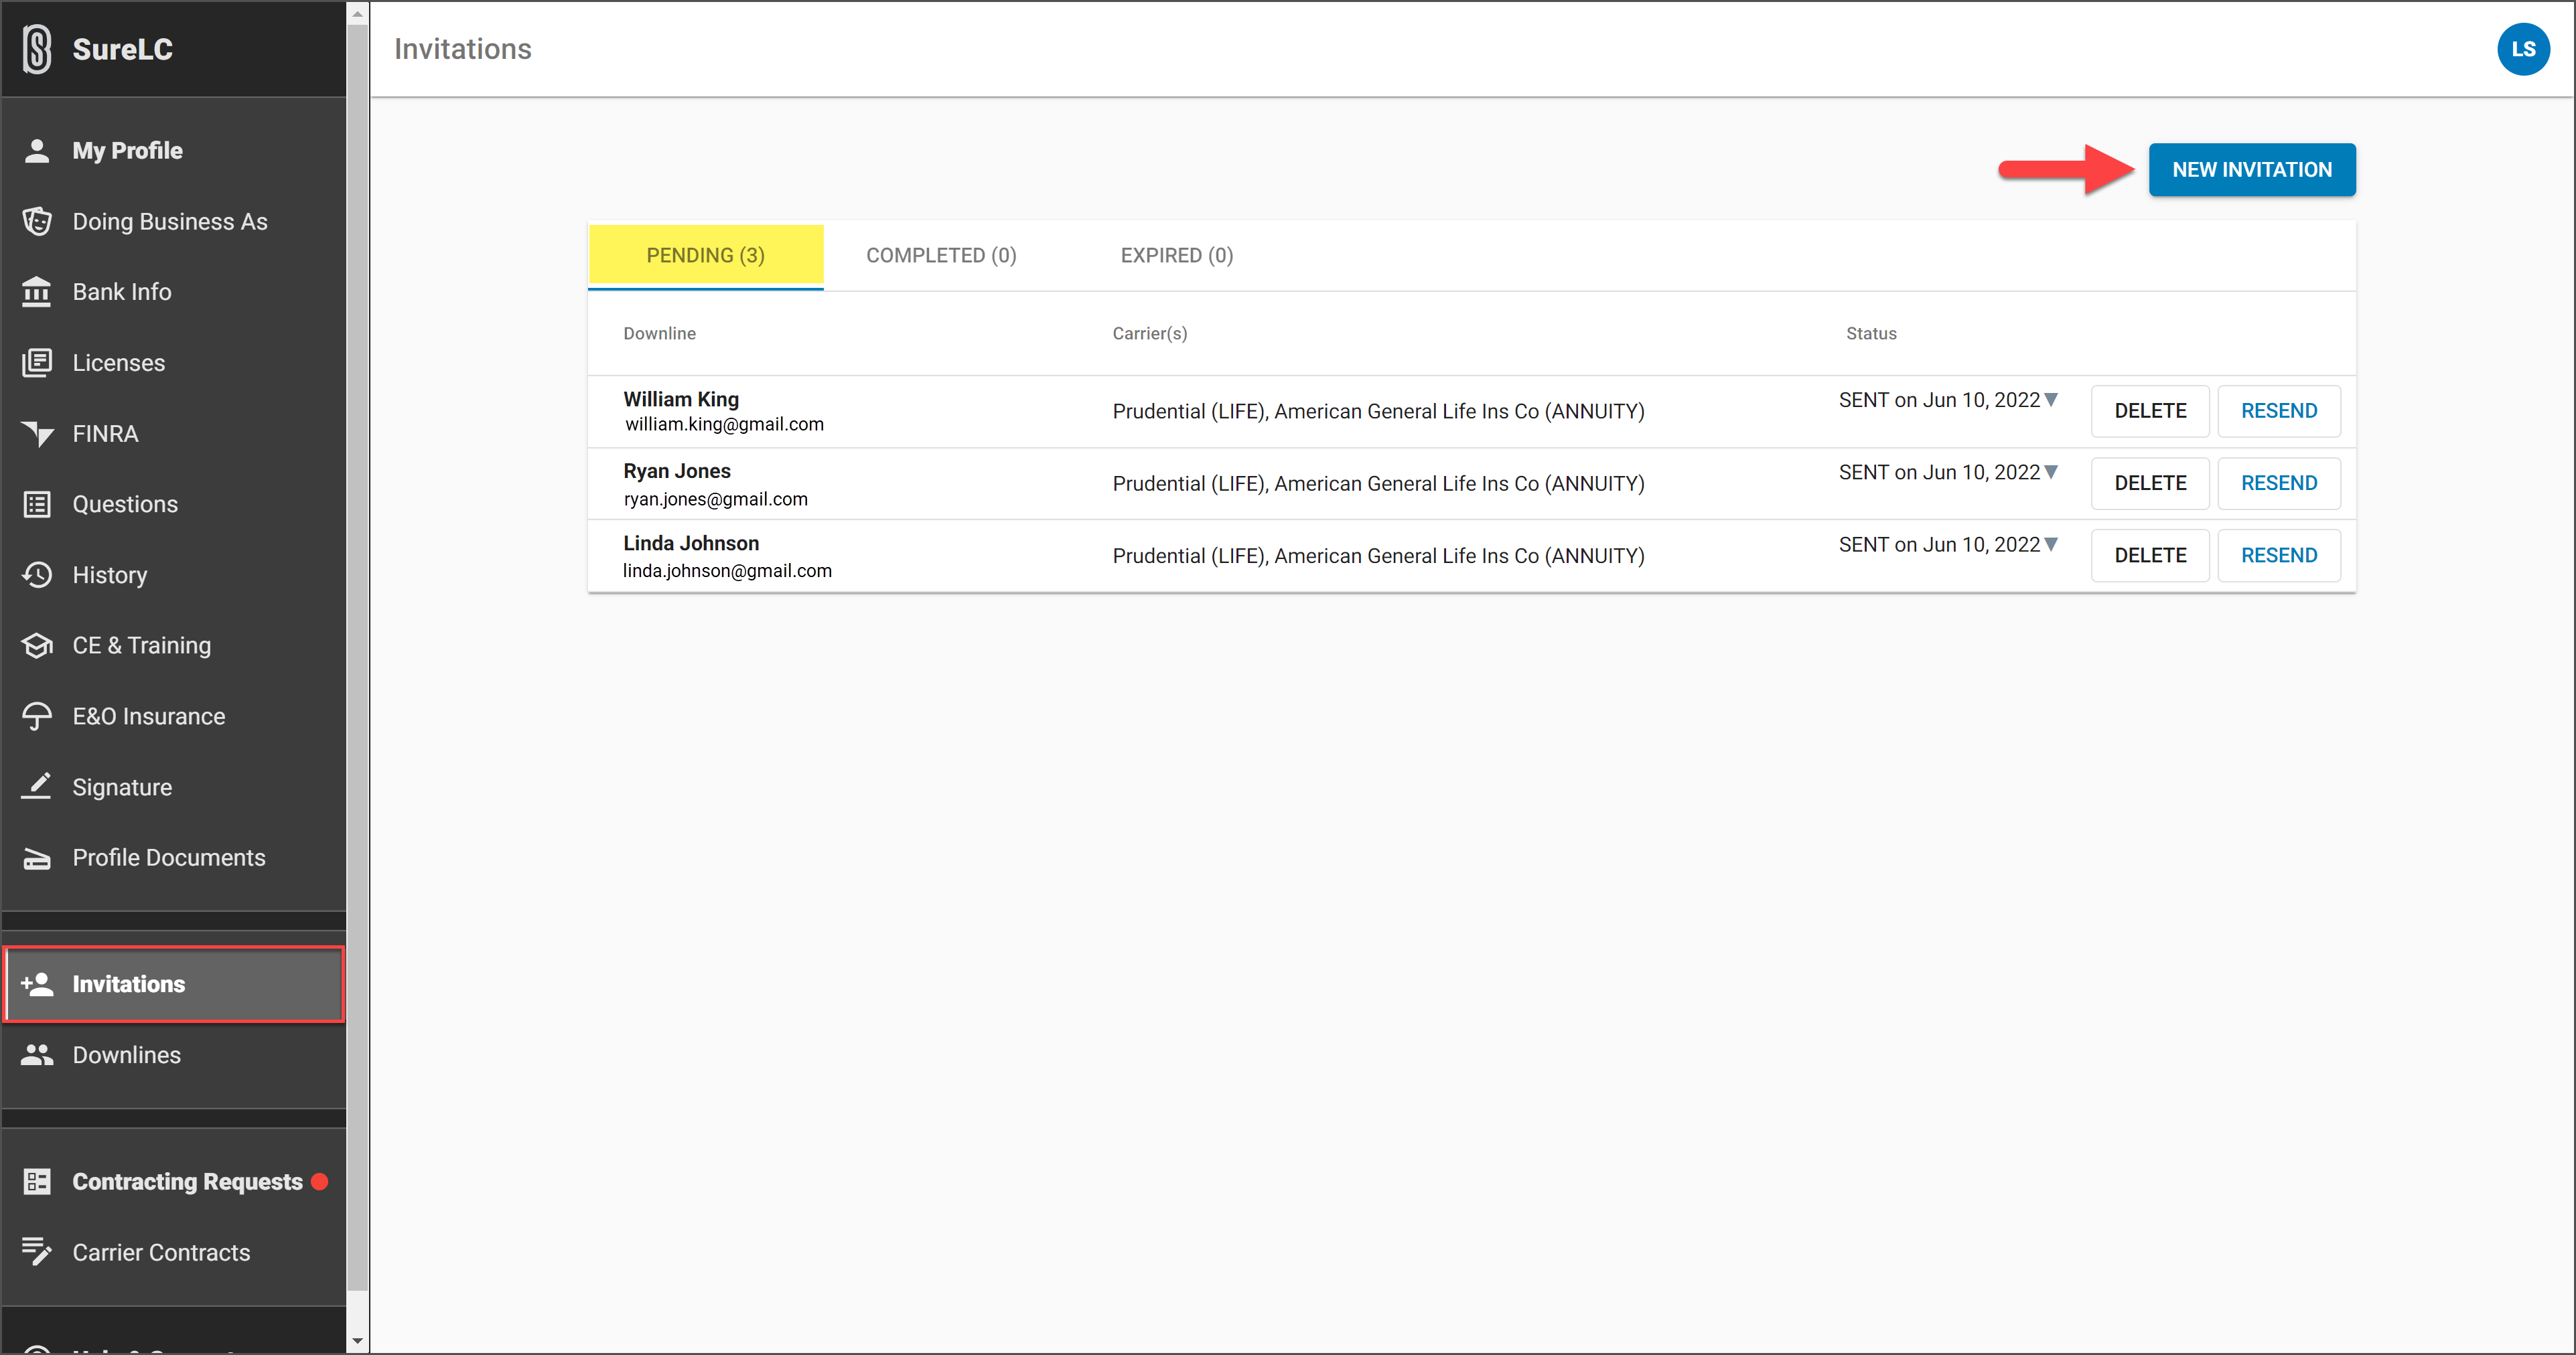The width and height of the screenshot is (2576, 1355).
Task: Click the sidebar scroll down arrow
Action: (358, 1342)
